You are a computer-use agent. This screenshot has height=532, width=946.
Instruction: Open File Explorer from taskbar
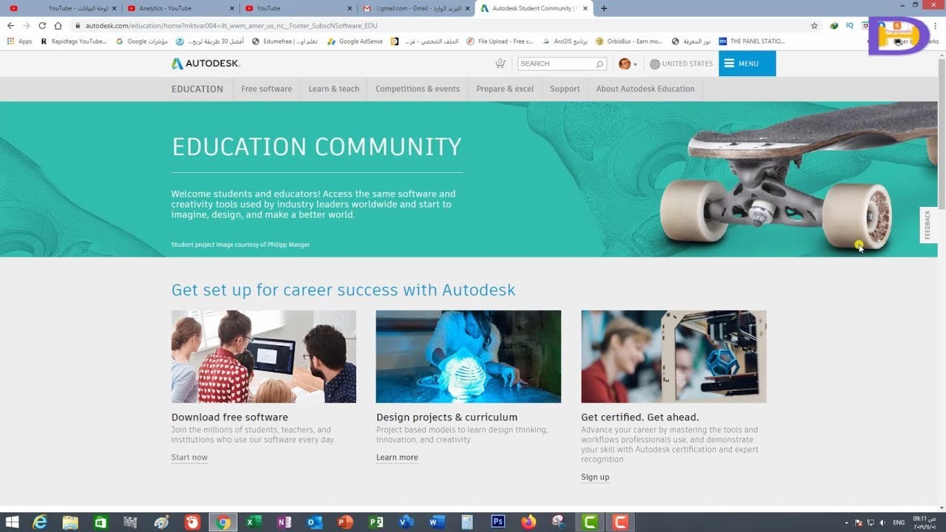click(x=70, y=522)
